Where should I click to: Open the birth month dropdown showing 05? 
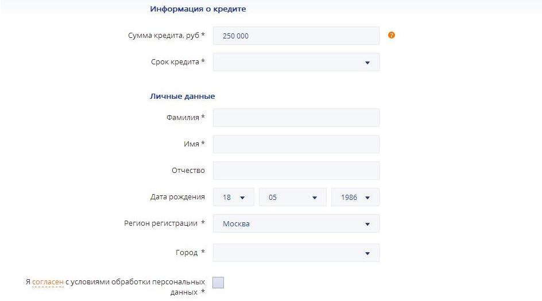click(292, 197)
